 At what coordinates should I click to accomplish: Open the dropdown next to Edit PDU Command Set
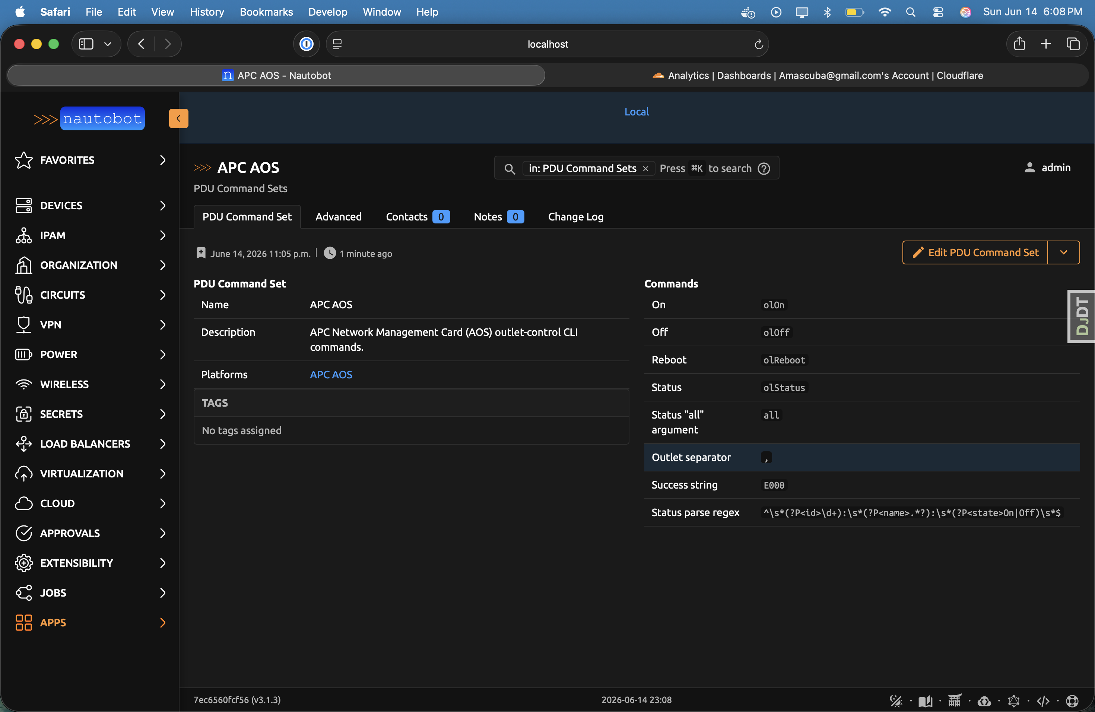(x=1064, y=252)
